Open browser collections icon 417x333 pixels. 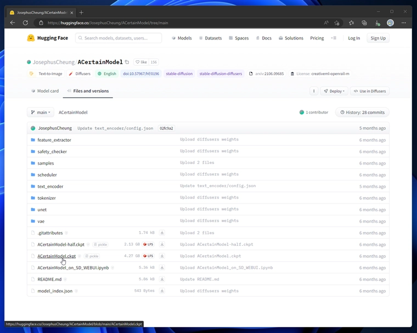pos(364,23)
